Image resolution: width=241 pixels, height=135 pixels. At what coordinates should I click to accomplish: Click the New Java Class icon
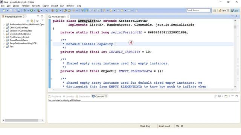(x=57, y=10)
